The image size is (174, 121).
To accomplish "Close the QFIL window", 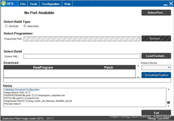I will pos(171,4).
